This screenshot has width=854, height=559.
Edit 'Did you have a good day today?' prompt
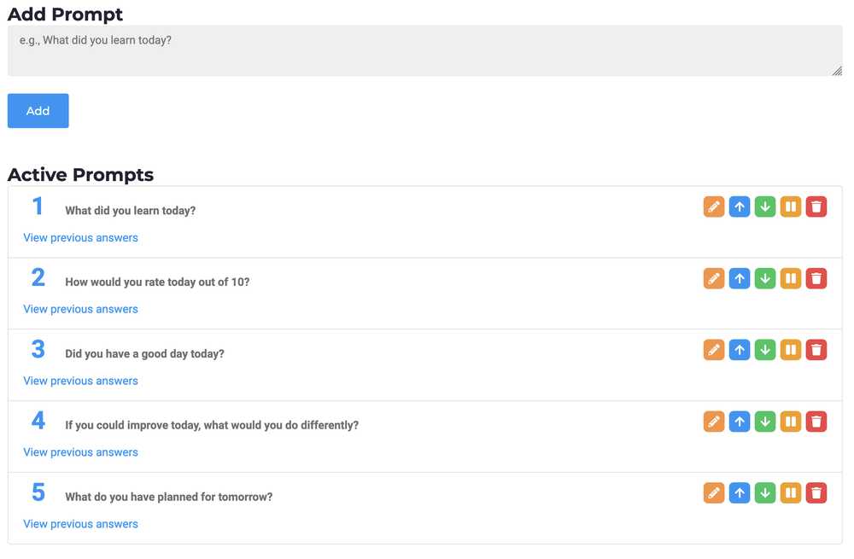(714, 350)
